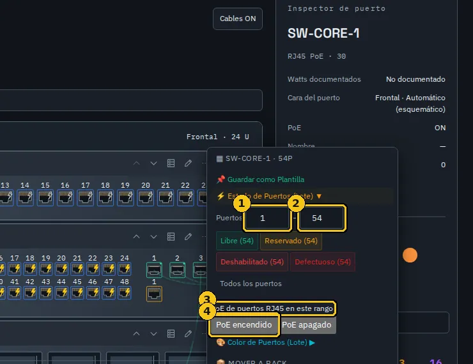Screen dimensions: 473x364
Task: Click green SFP port 1
Action: pos(154,269)
